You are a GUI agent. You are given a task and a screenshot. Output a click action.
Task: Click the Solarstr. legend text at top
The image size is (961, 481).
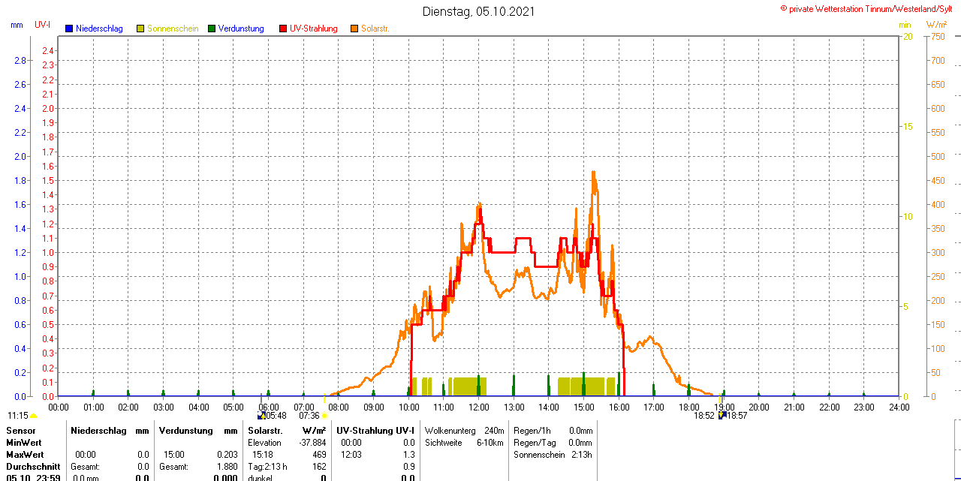[x=375, y=29]
